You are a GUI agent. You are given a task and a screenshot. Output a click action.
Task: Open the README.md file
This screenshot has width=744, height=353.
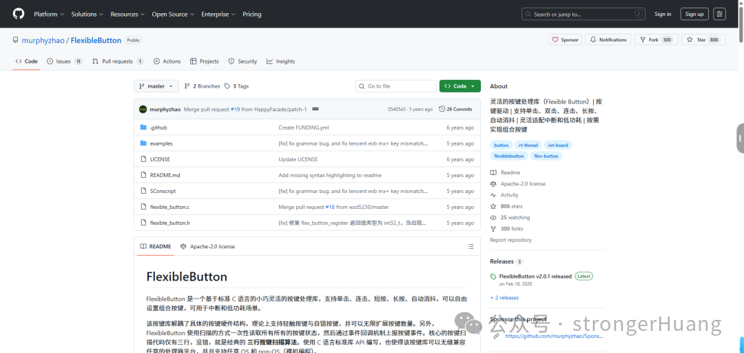pyautogui.click(x=165, y=175)
